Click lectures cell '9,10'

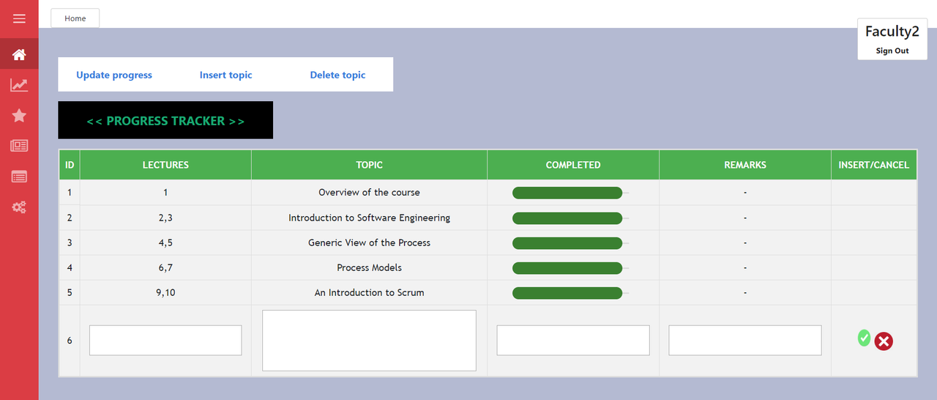[x=165, y=292]
